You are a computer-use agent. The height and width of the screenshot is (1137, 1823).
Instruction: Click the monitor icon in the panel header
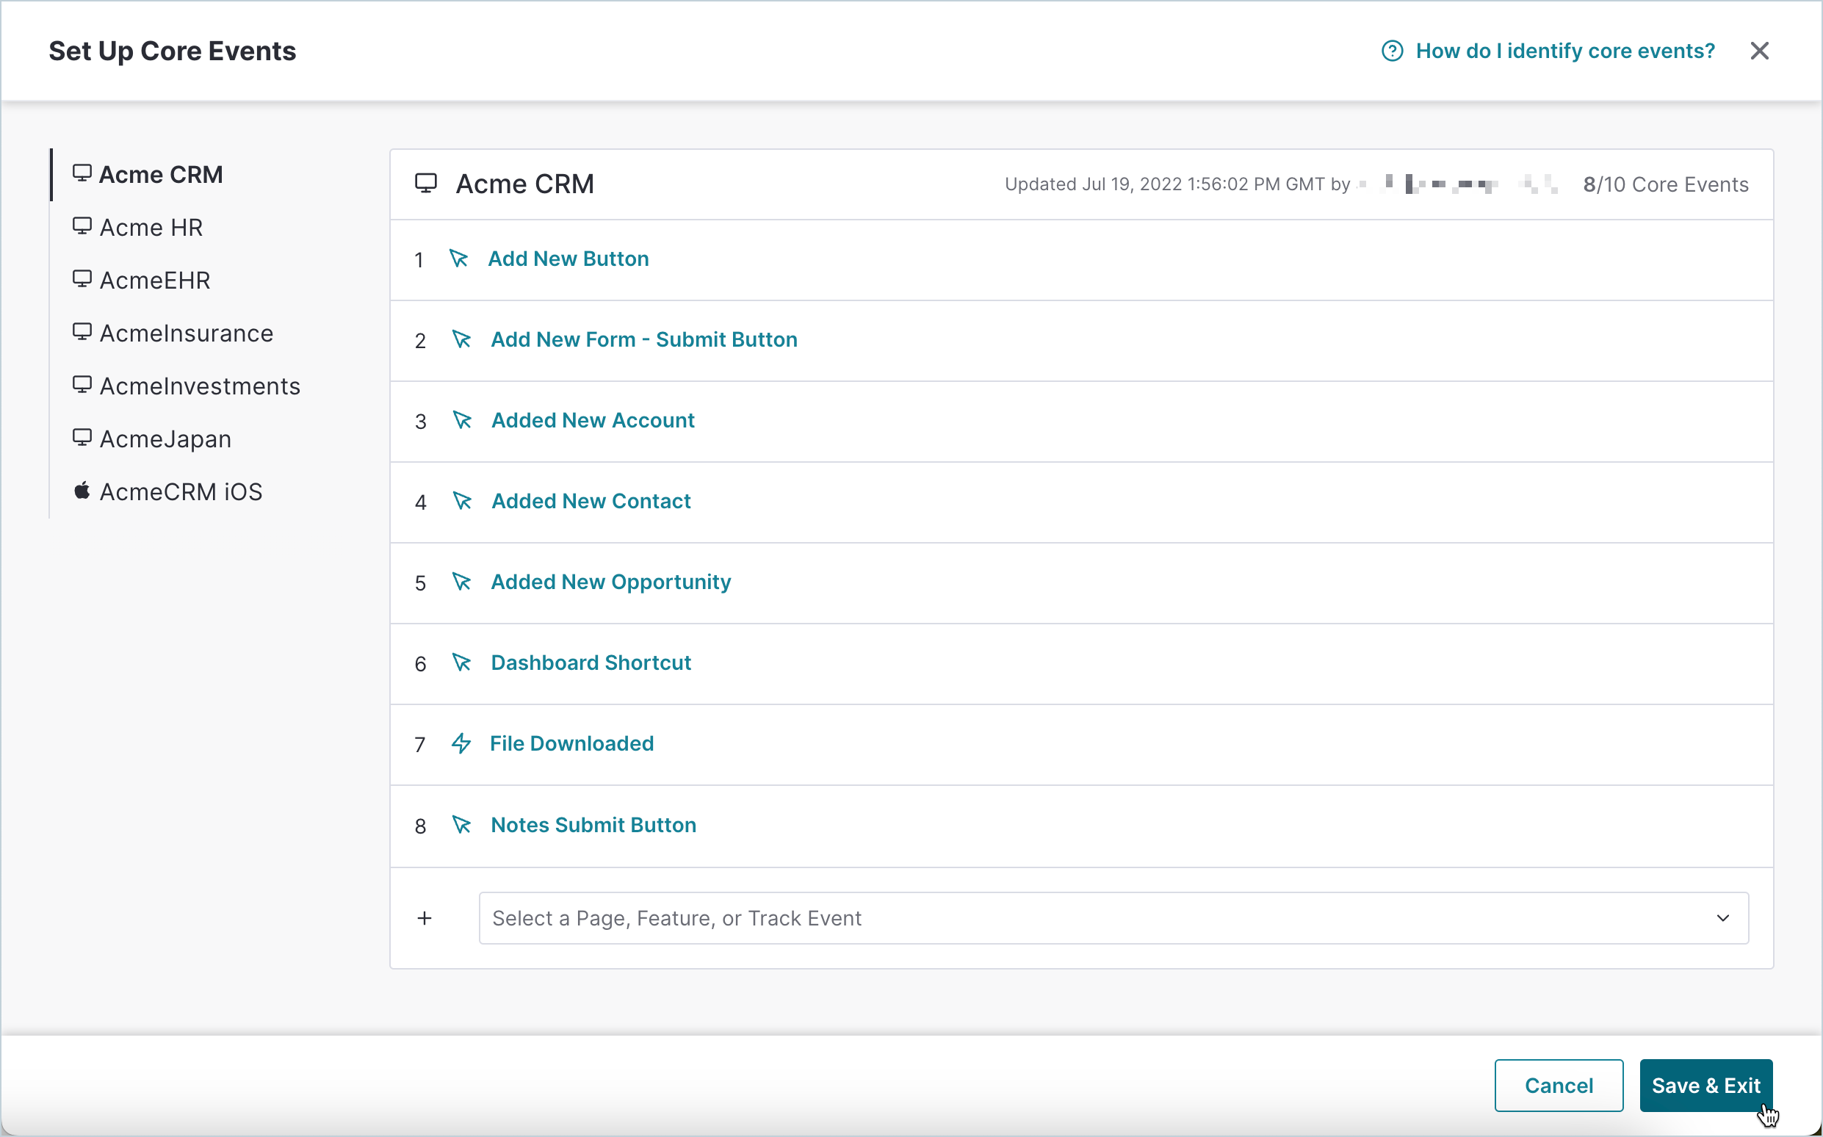click(426, 184)
